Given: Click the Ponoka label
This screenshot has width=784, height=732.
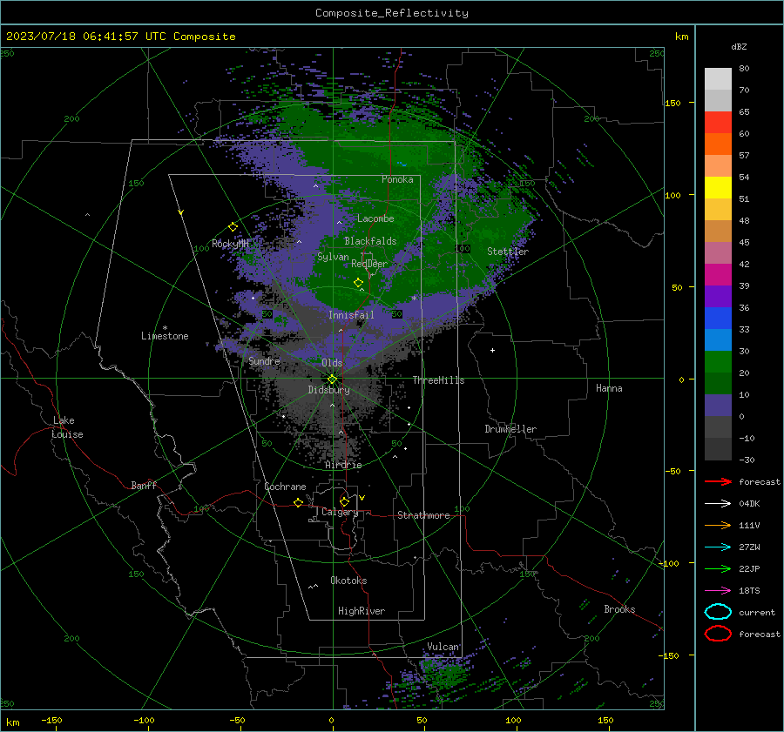Looking at the screenshot, I should (x=397, y=179).
